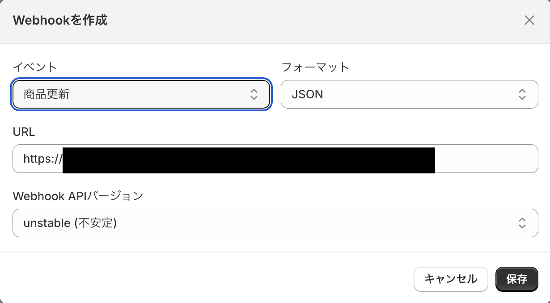The height and width of the screenshot is (303, 550).
Task: Click the フォーマット field label
Action: point(315,67)
